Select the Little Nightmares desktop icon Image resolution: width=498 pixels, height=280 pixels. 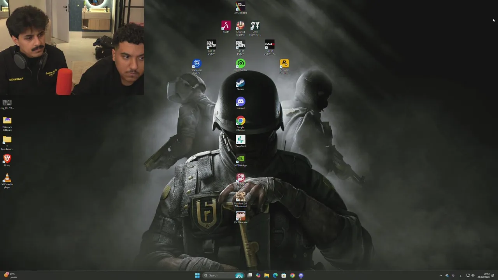coord(255,28)
